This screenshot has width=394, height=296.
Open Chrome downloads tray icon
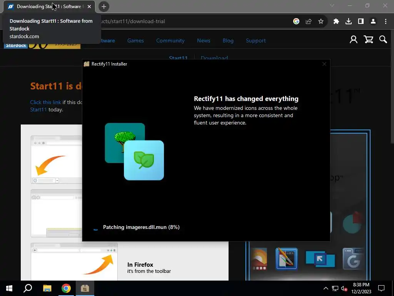coord(349,22)
